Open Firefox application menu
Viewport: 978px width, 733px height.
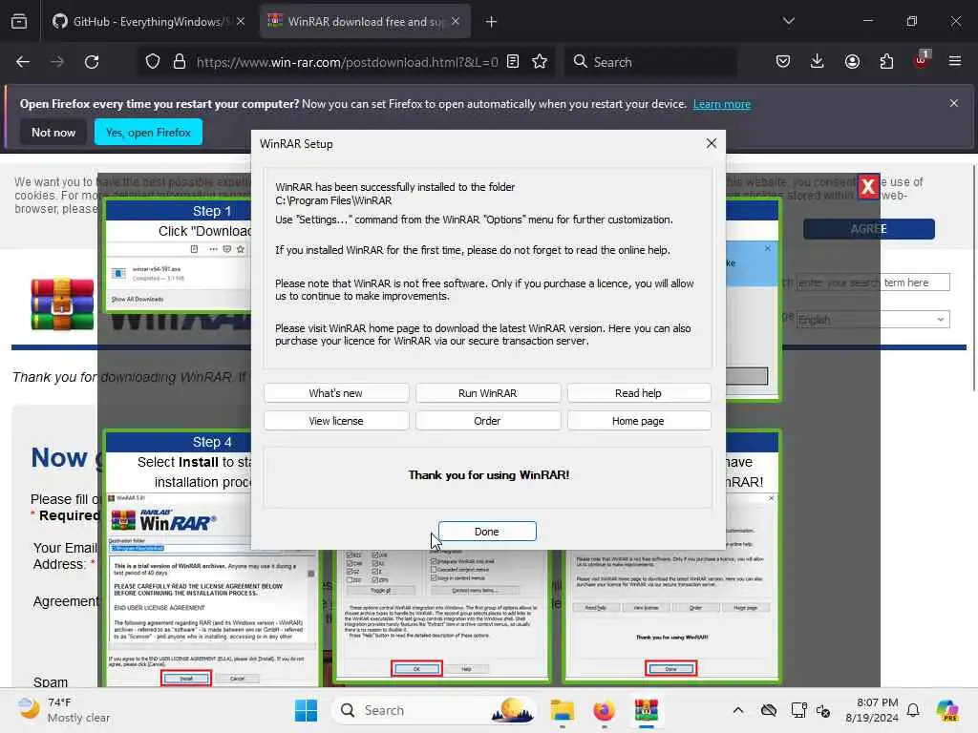click(955, 62)
